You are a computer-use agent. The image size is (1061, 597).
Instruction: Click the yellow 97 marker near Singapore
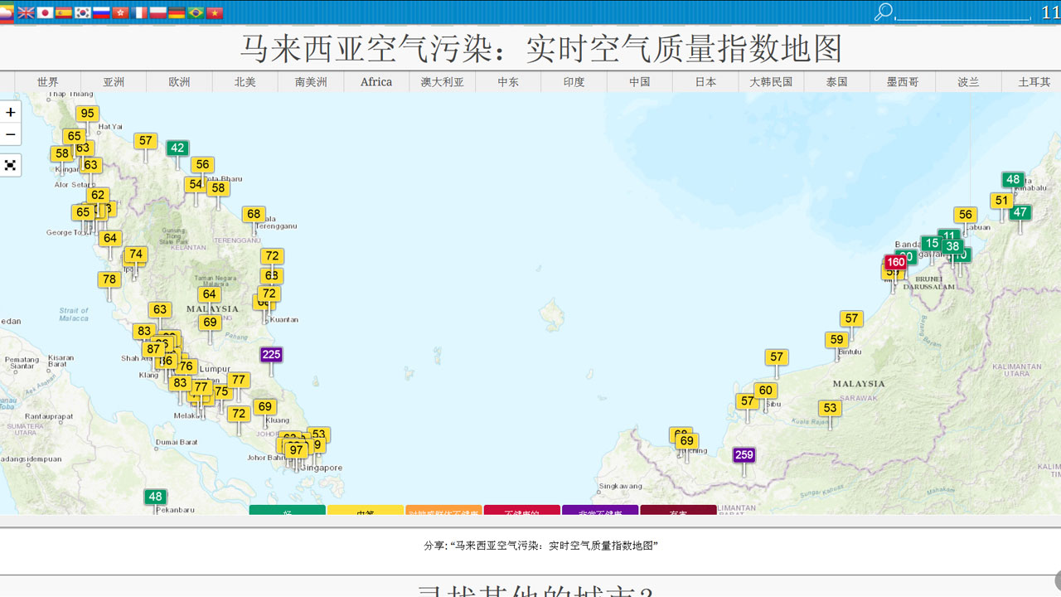coord(296,450)
